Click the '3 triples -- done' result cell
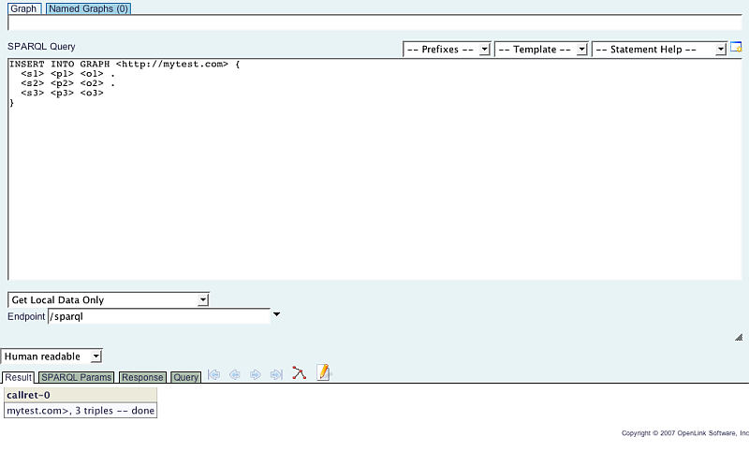749x451 pixels. pyautogui.click(x=81, y=411)
